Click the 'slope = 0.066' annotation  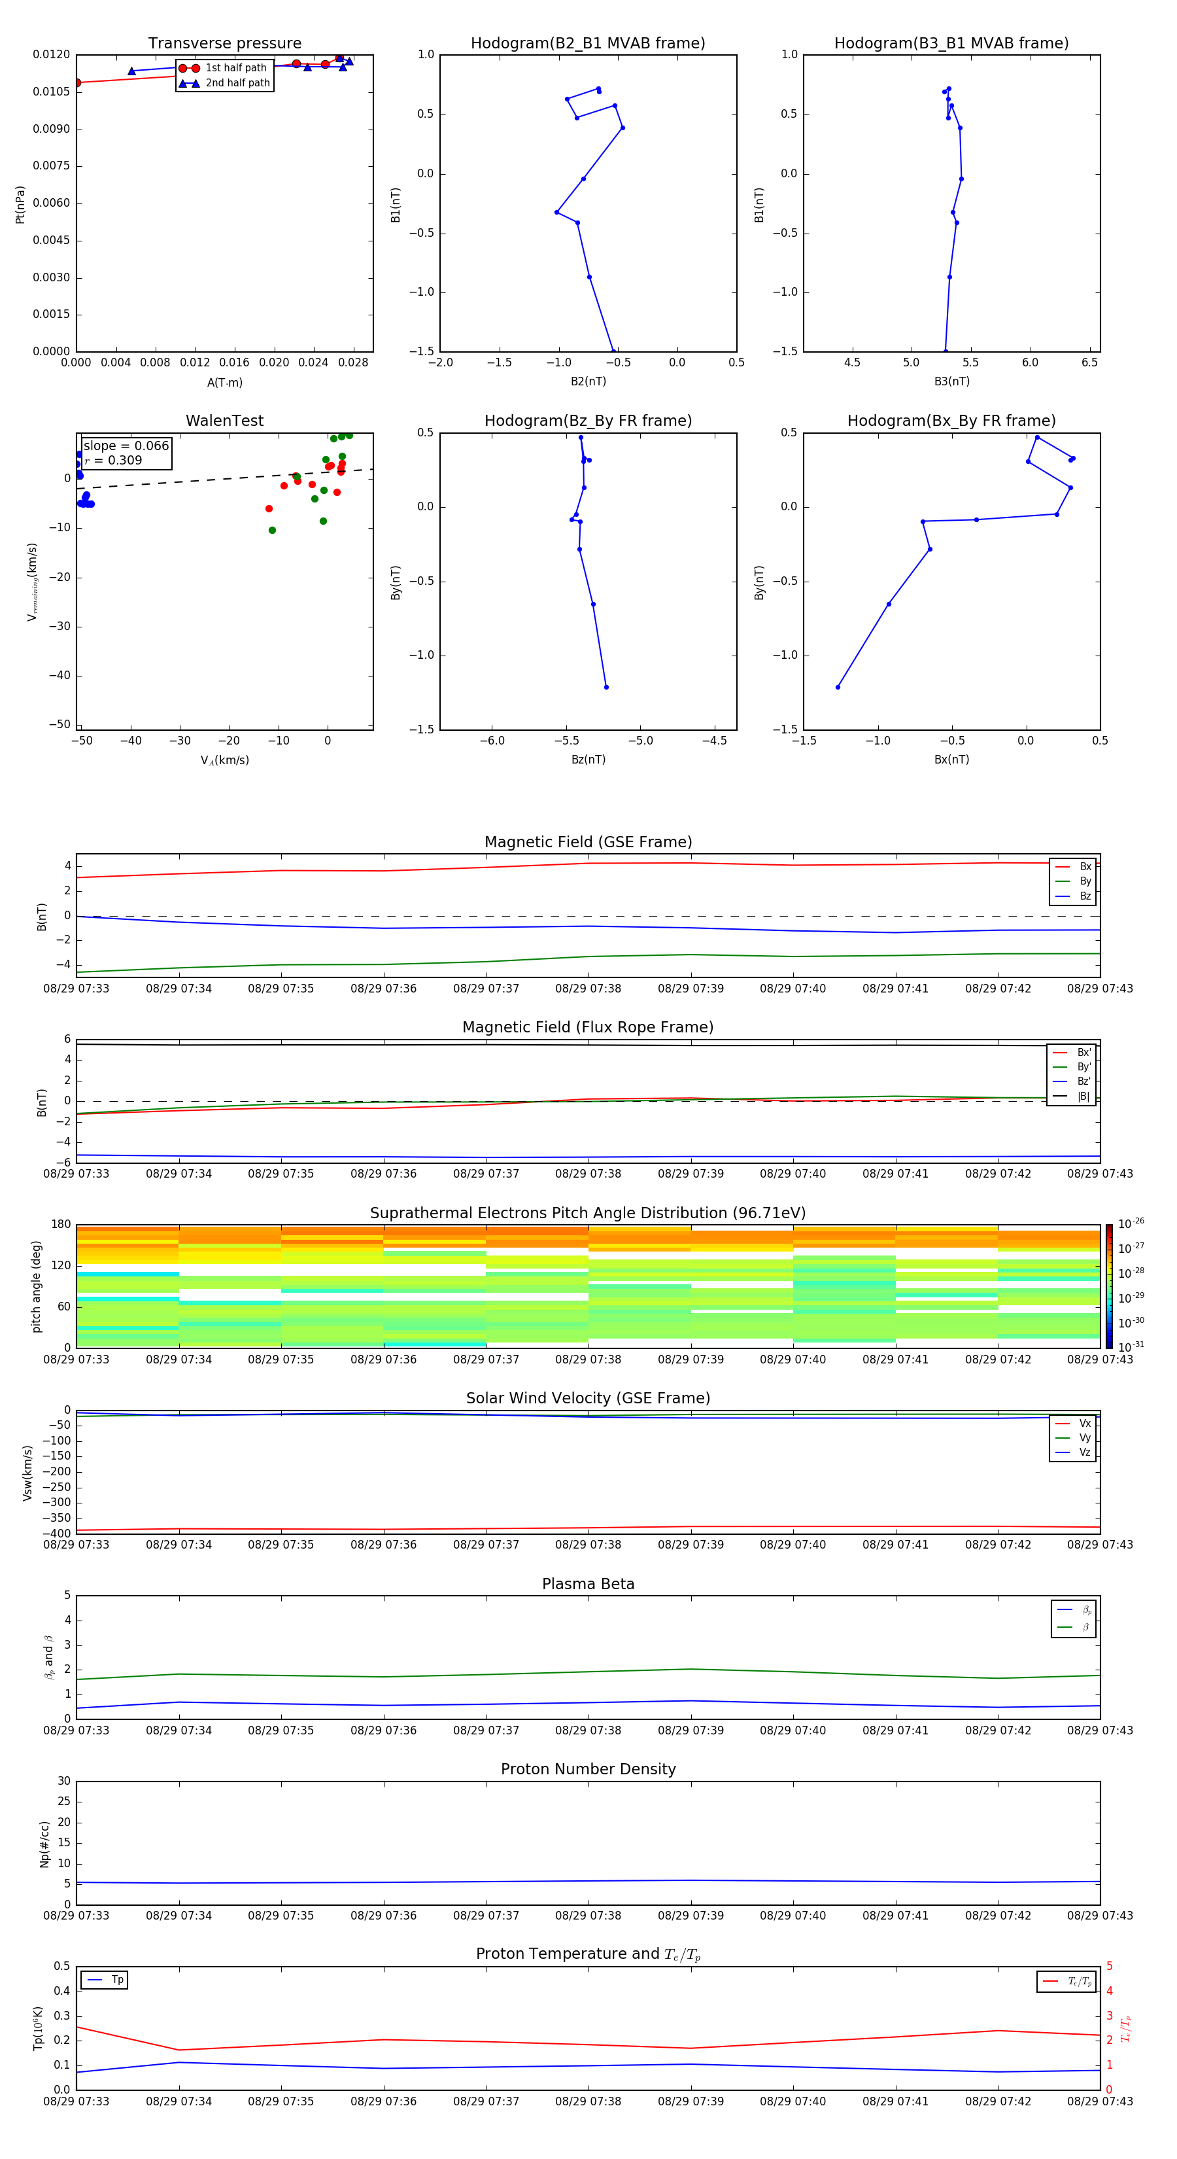coord(126,446)
